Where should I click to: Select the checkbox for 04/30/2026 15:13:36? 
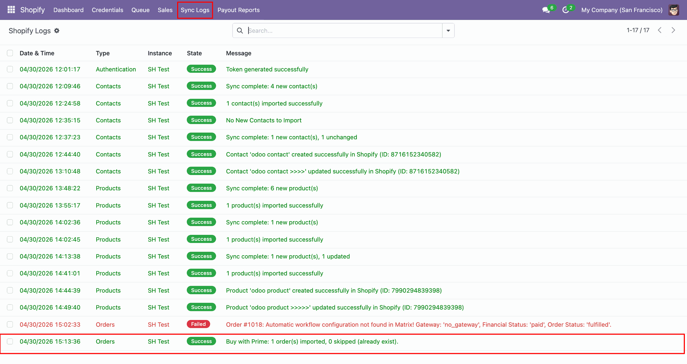click(x=10, y=341)
